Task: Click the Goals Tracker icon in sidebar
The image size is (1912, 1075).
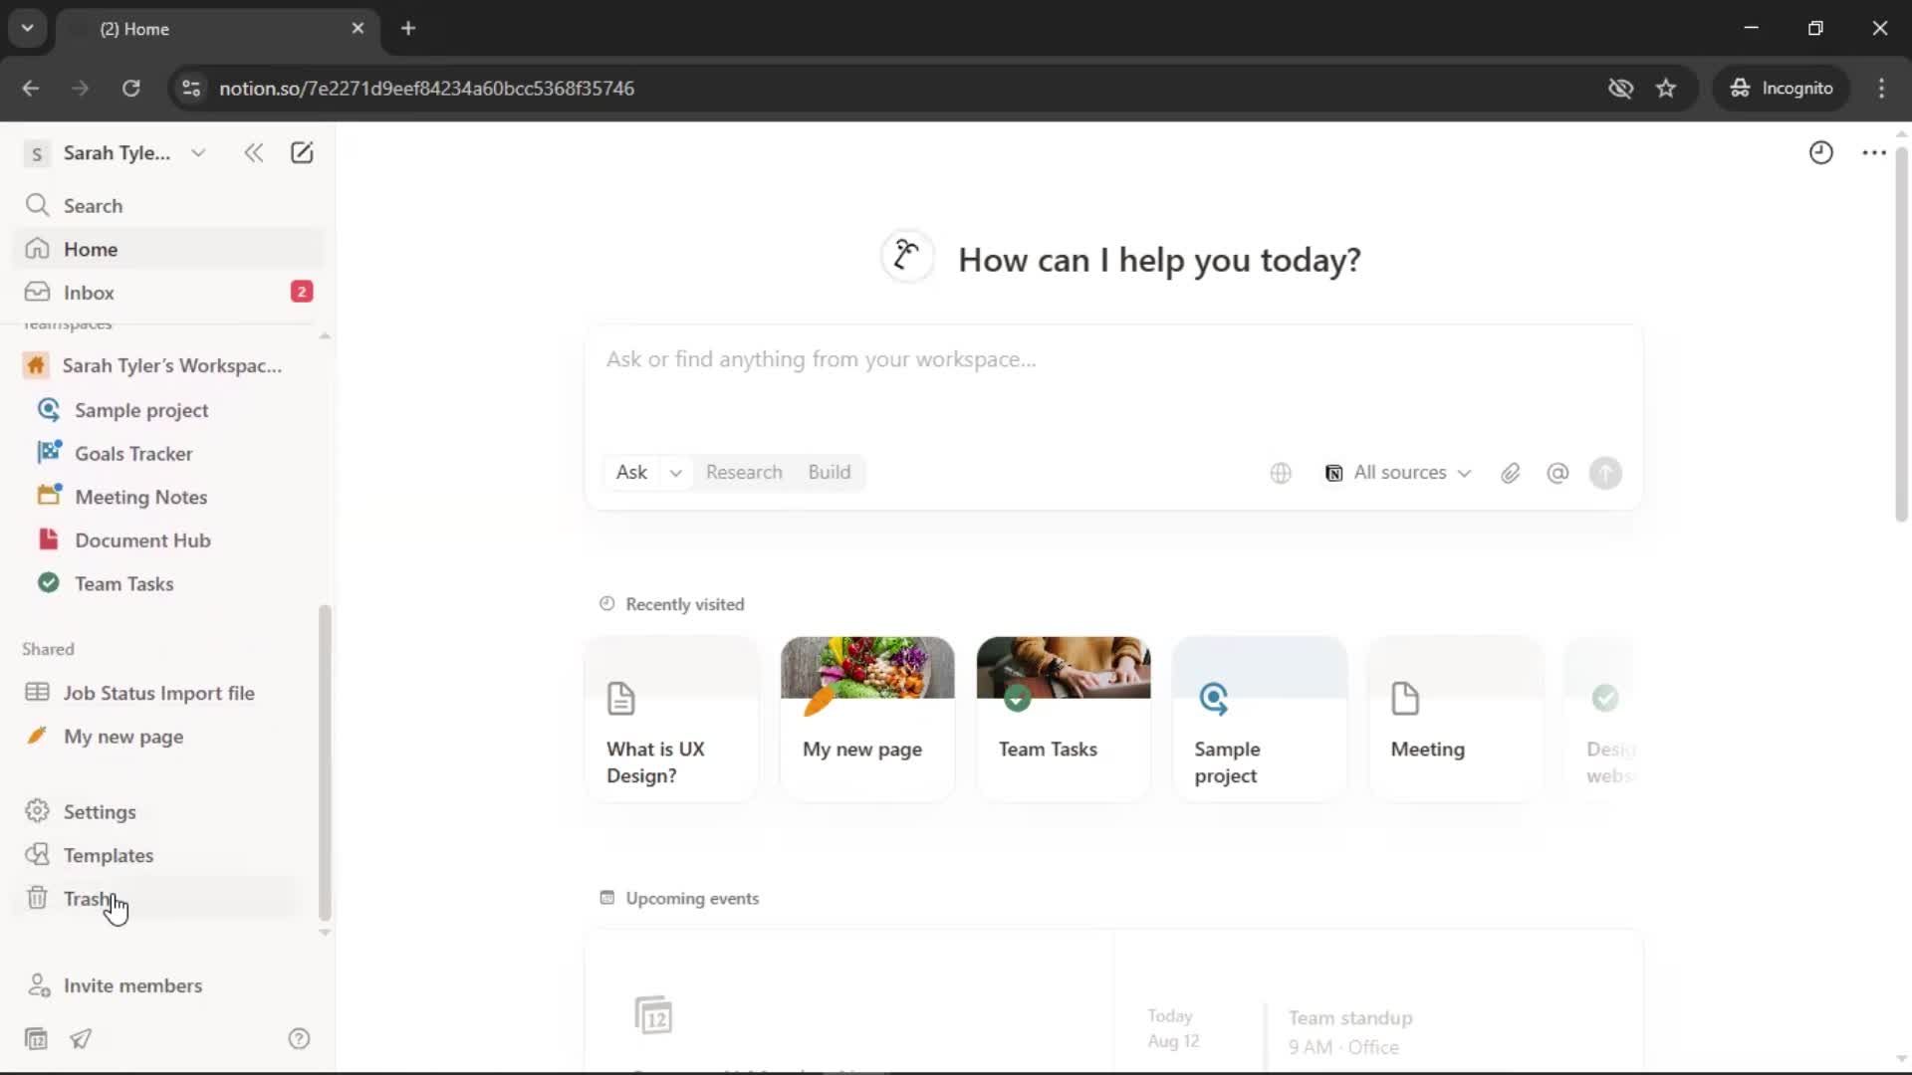Action: tap(49, 452)
